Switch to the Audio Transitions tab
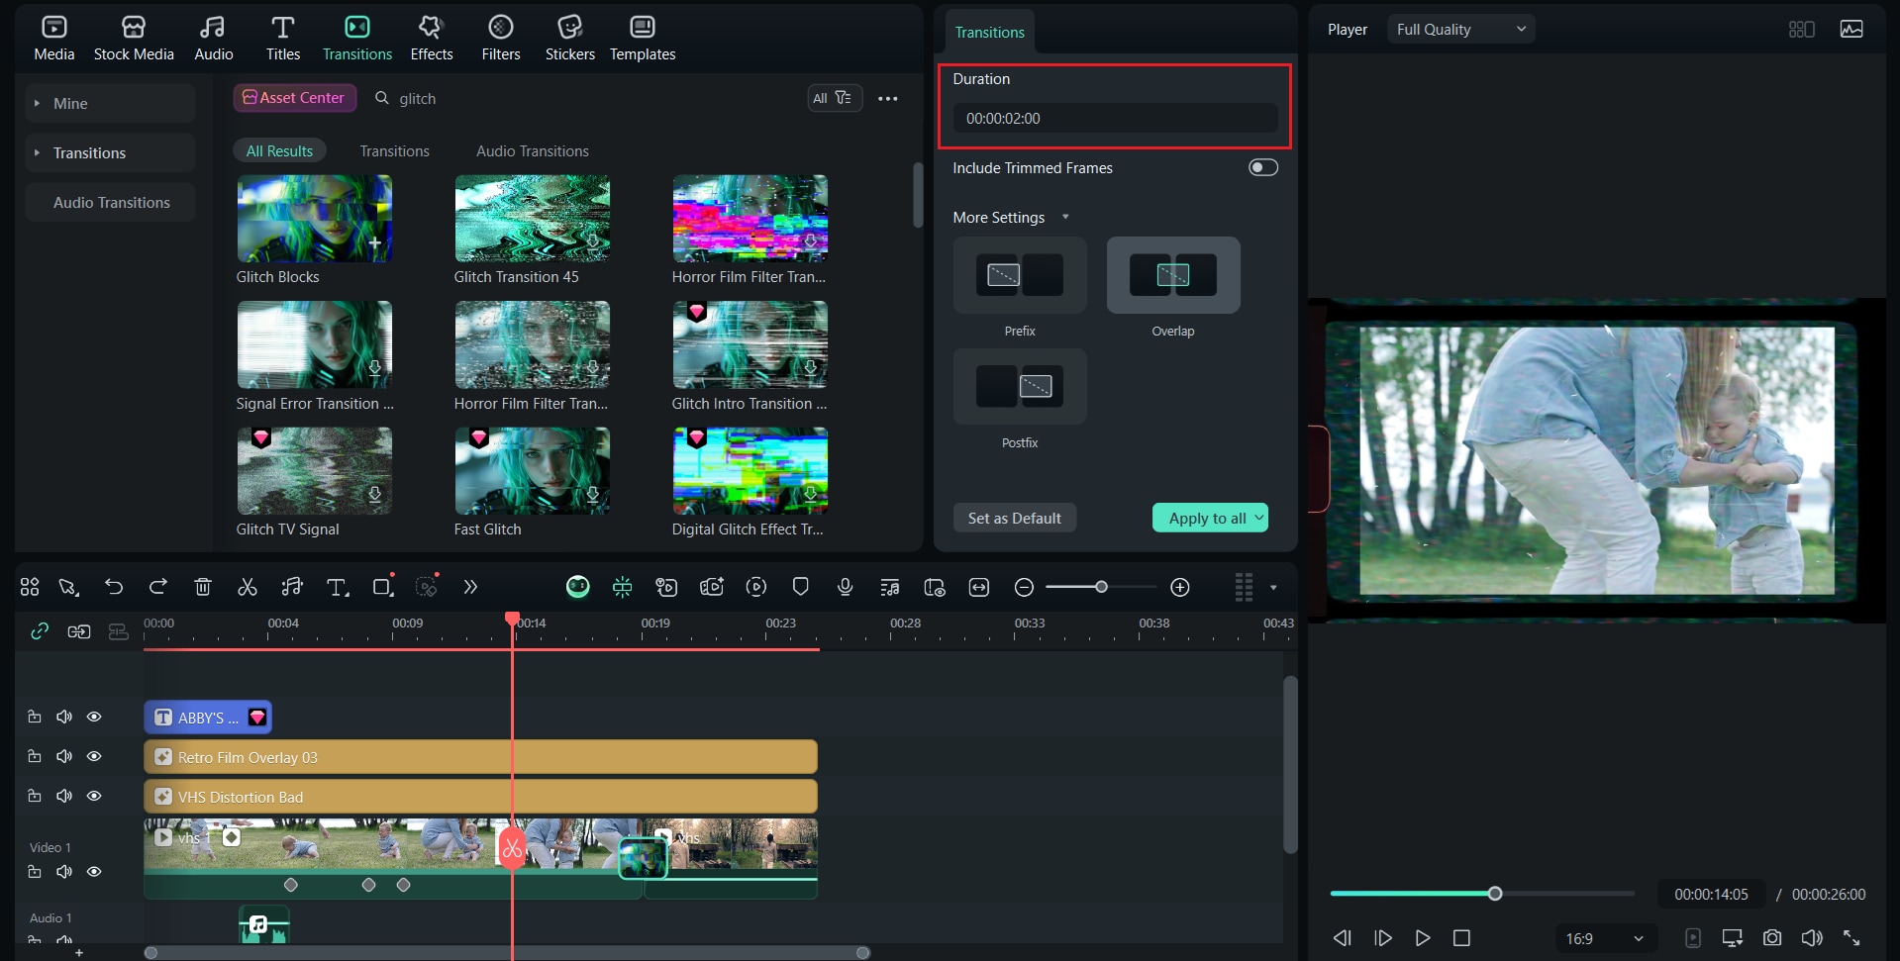The height and width of the screenshot is (961, 1900). [532, 150]
